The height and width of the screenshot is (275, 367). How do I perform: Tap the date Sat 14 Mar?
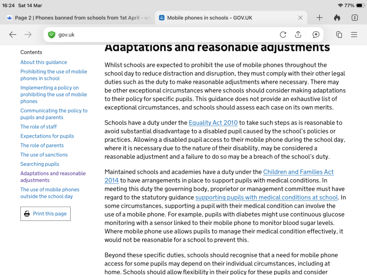[30, 5]
